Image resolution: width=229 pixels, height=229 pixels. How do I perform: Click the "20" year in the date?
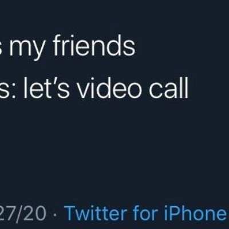(x=35, y=213)
